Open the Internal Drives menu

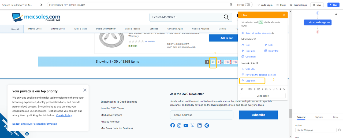[35, 29]
